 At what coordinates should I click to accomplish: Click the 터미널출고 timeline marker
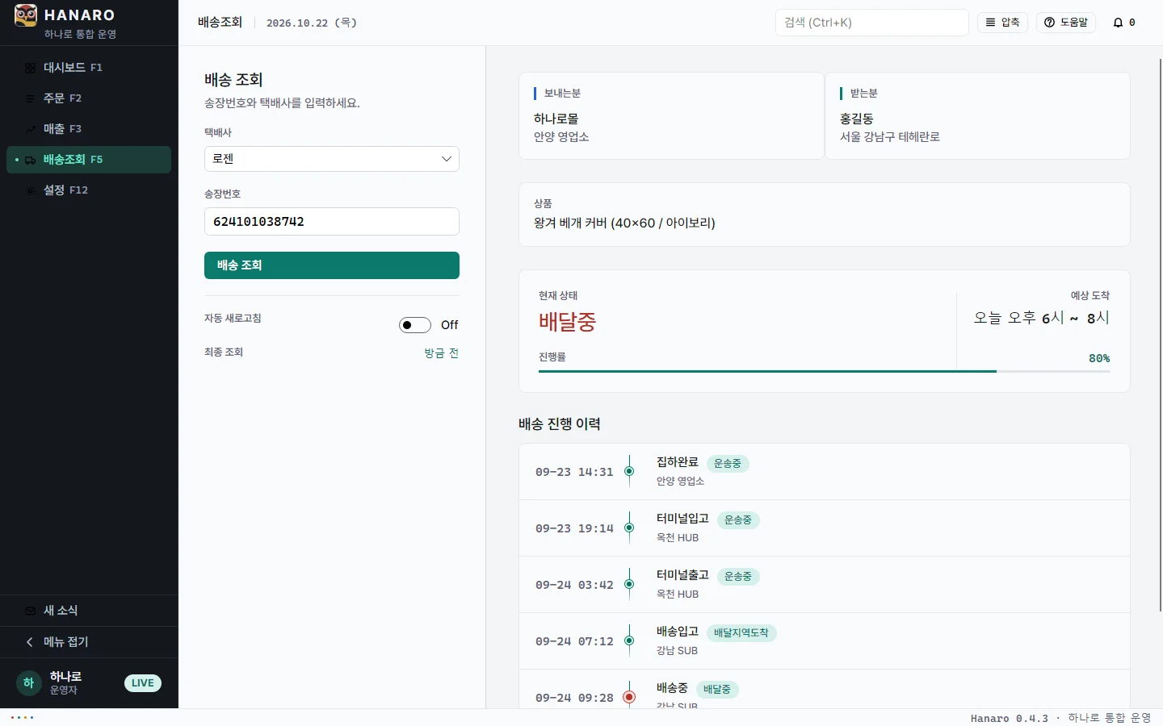(x=629, y=584)
